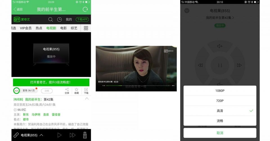The width and height of the screenshot is (270, 141).
Task: Click the TV video progress bar
Action: pos(138,85)
